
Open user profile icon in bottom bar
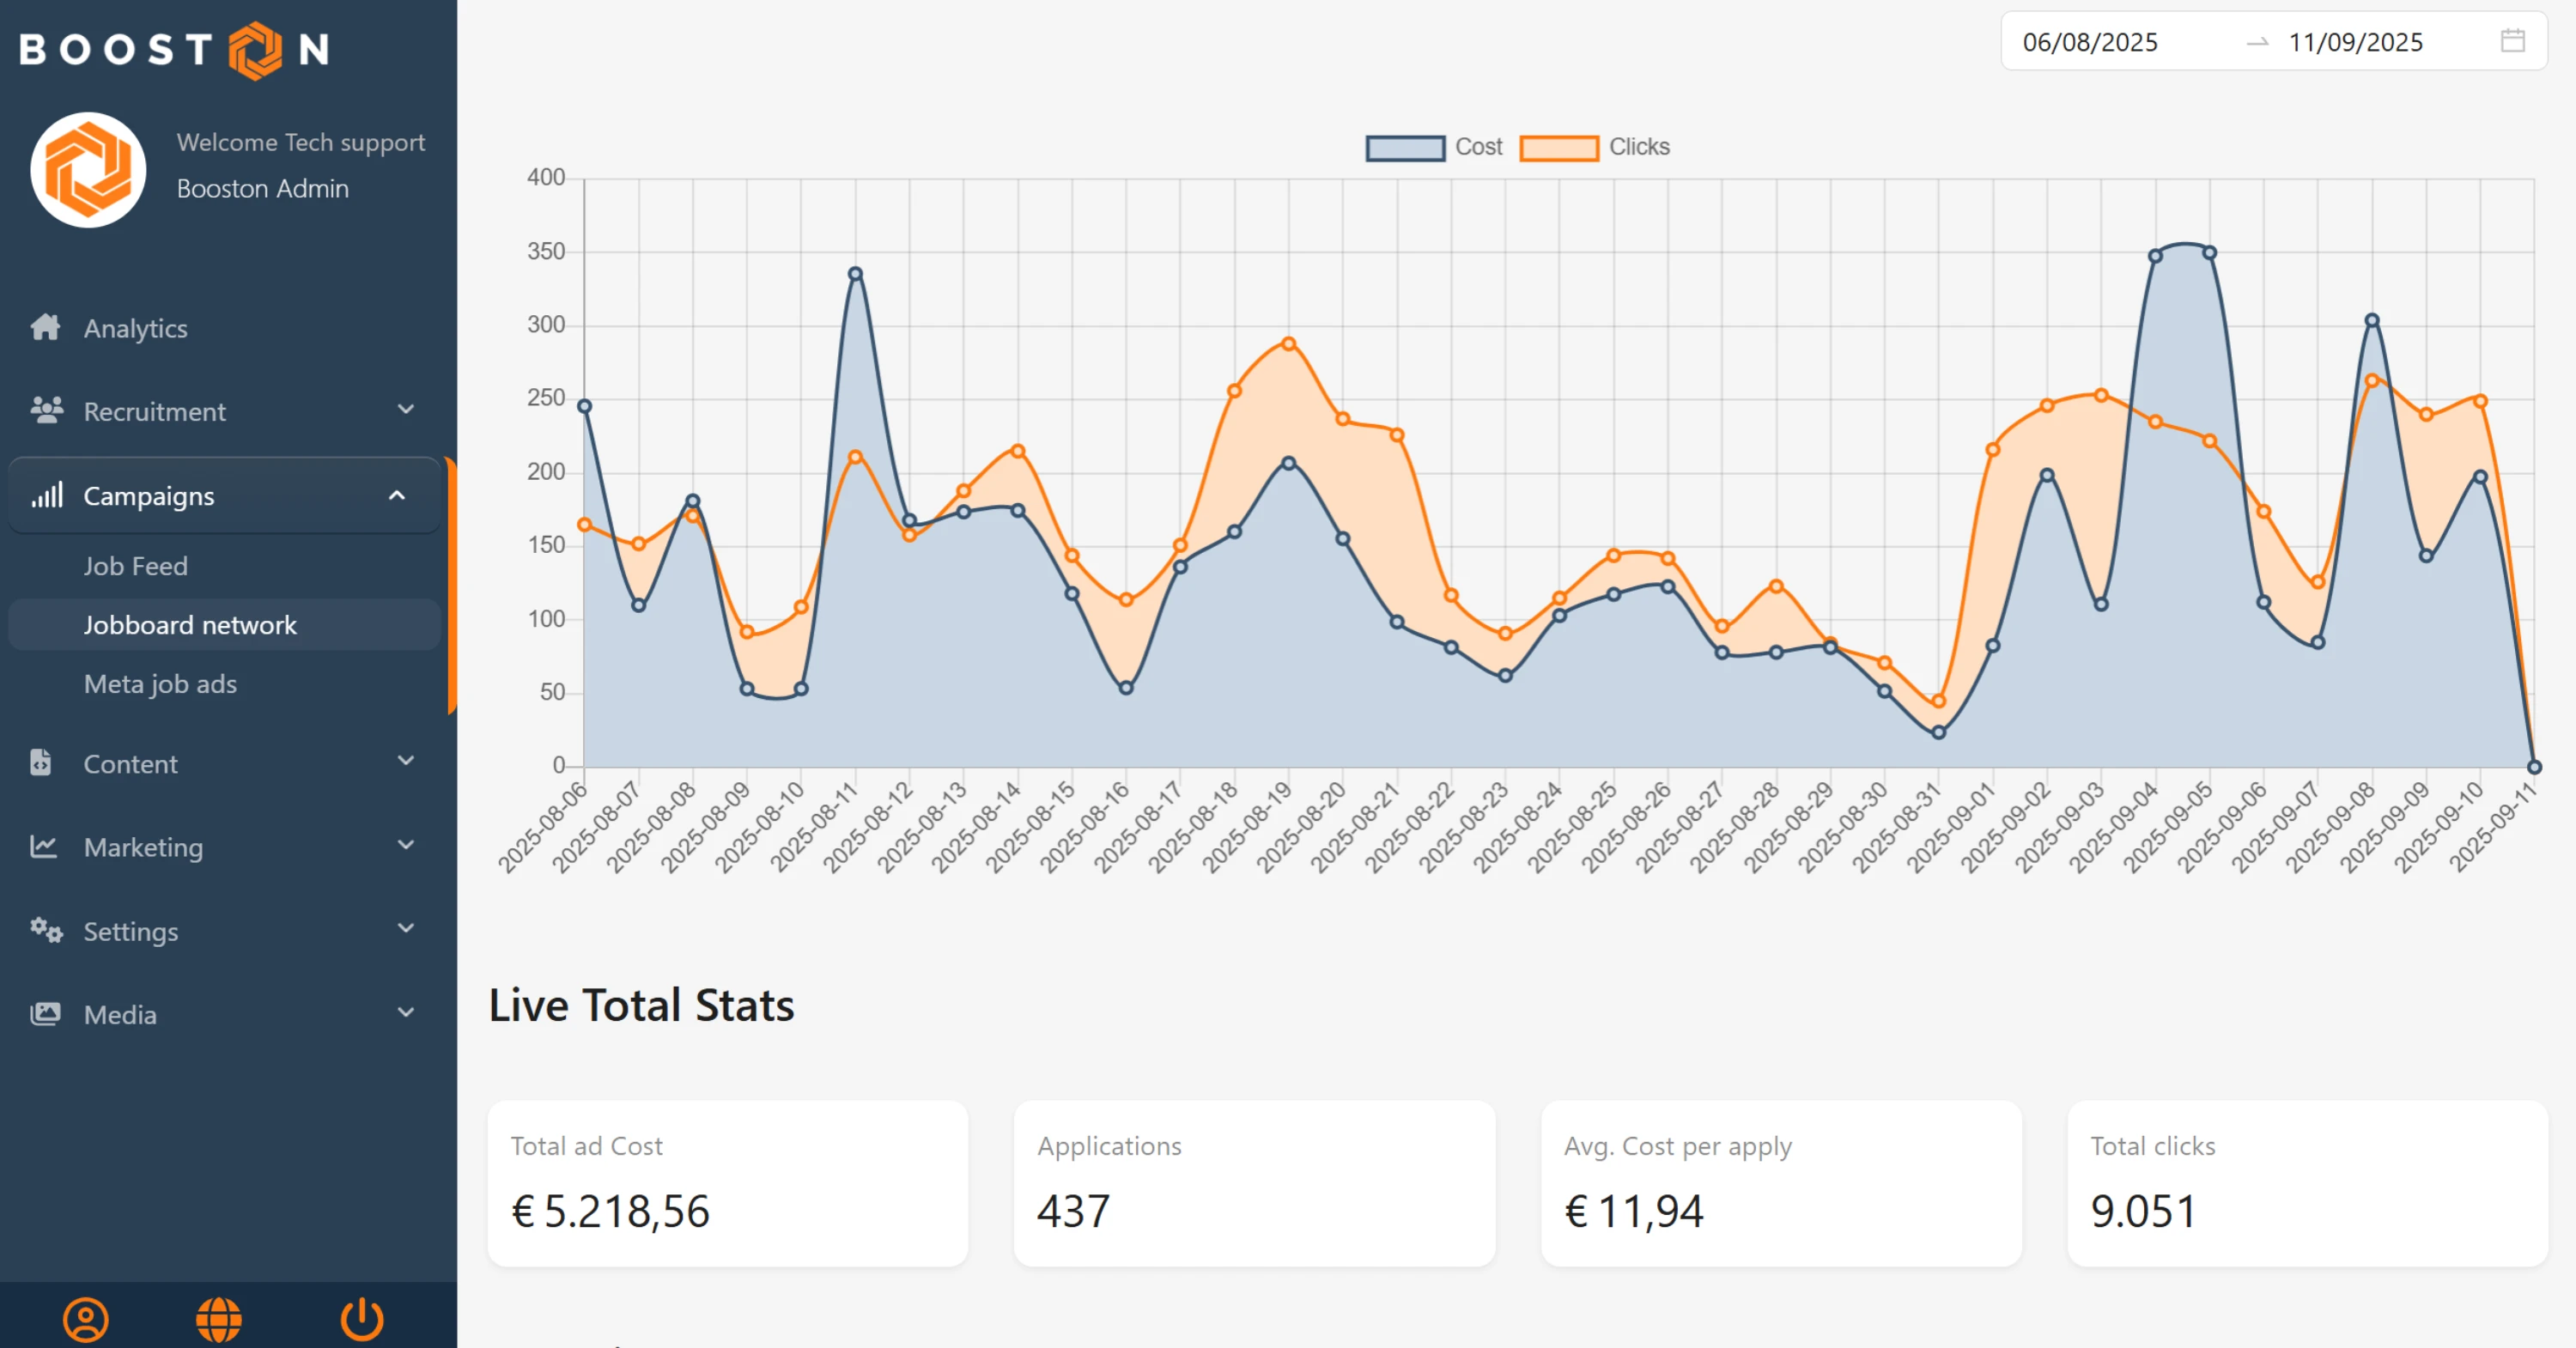(86, 1319)
